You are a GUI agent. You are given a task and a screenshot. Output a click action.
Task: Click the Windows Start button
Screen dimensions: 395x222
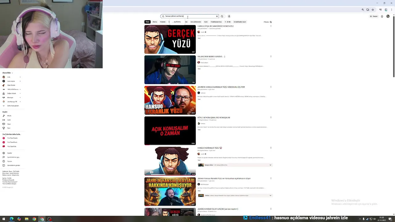coord(4,219)
